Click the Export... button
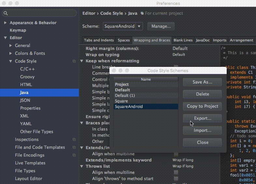Image resolution: width=256 pixels, height=184 pixels. pos(203,118)
